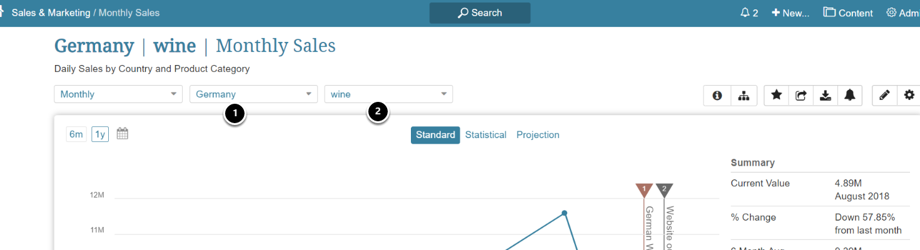Mark as favorite with star icon

[776, 95]
